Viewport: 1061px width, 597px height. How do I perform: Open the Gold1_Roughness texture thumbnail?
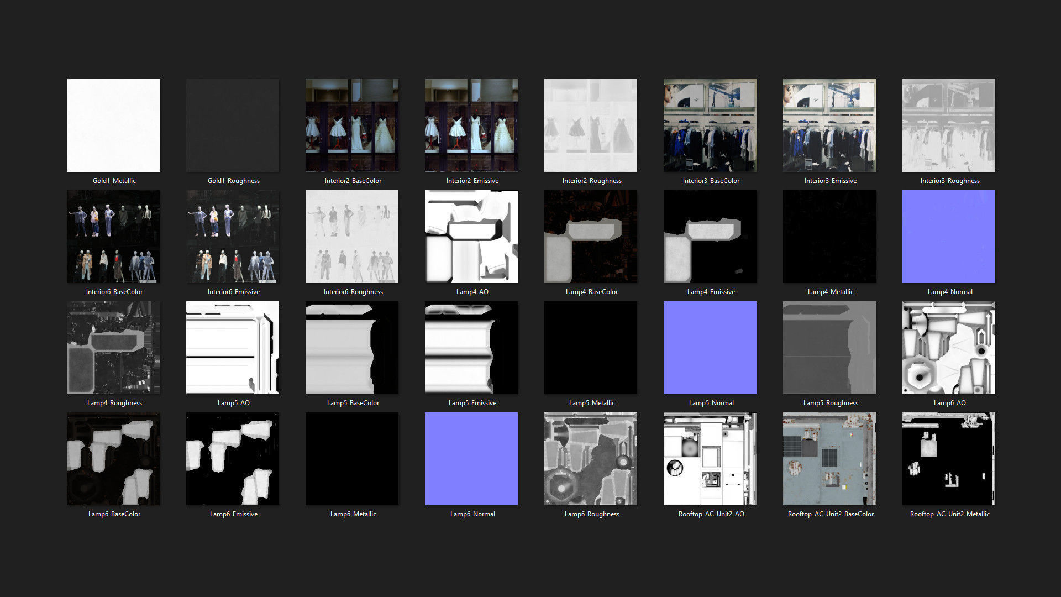pyautogui.click(x=233, y=125)
